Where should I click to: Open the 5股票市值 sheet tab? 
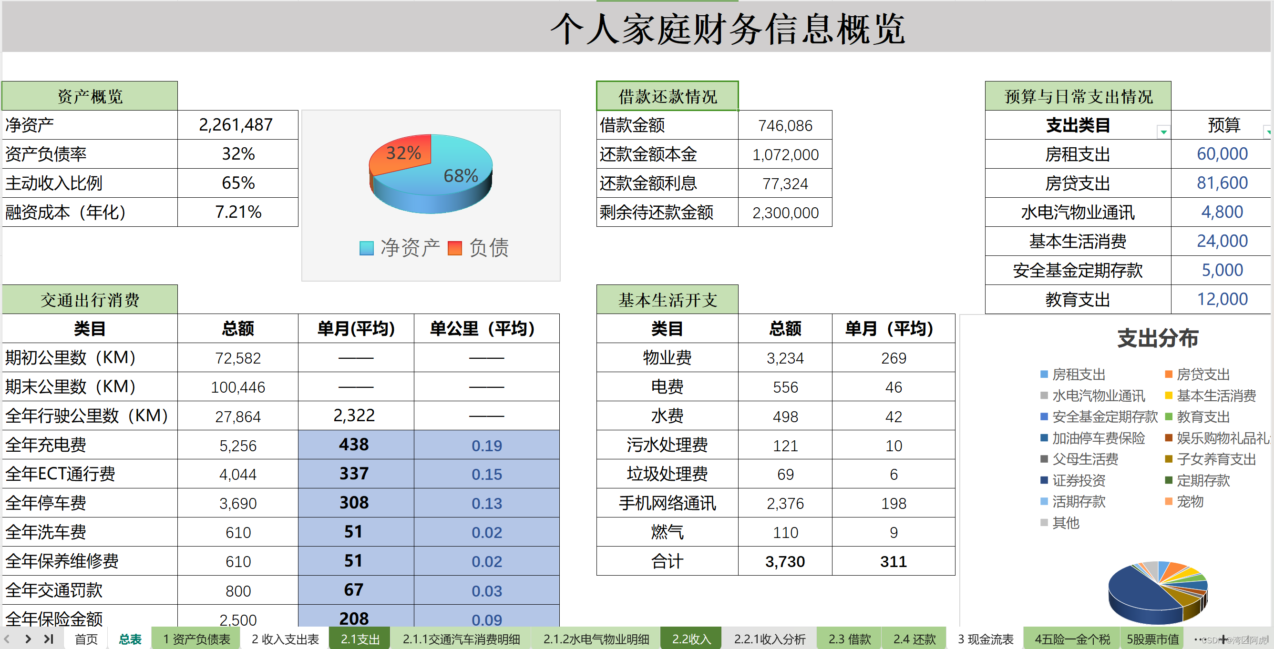[x=1152, y=639]
